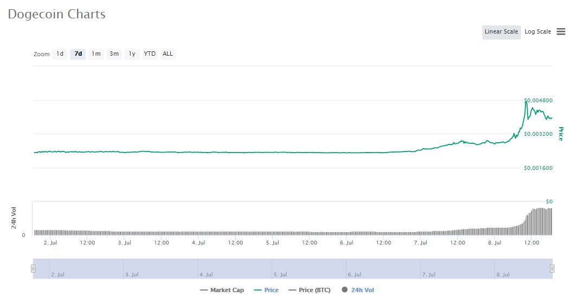Click the Zoom label text
This screenshot has width=578, height=297.
pyautogui.click(x=41, y=54)
